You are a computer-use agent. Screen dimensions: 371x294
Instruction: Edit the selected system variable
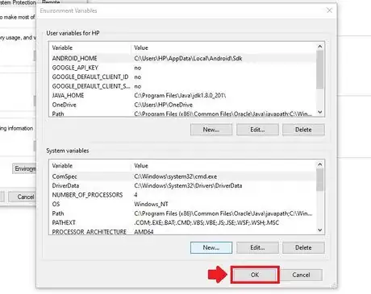tap(257, 247)
